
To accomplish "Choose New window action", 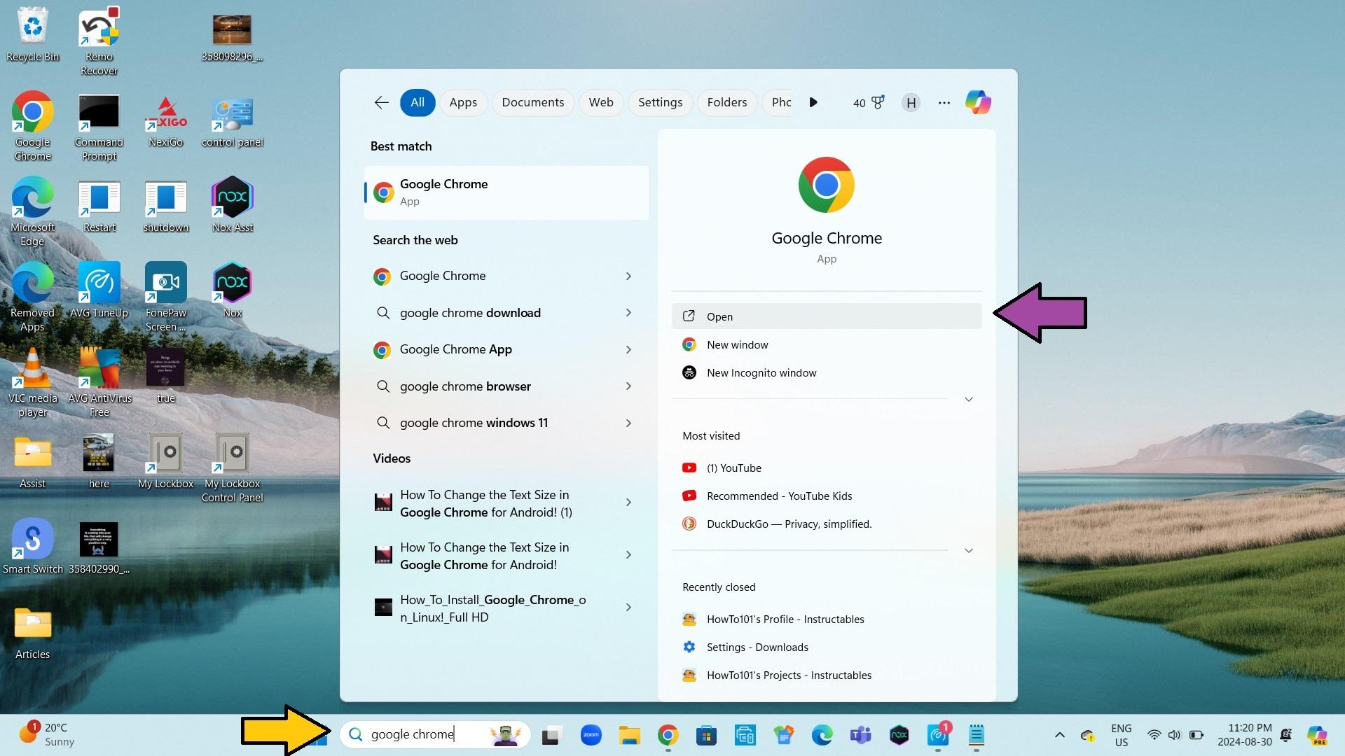I will 827,345.
